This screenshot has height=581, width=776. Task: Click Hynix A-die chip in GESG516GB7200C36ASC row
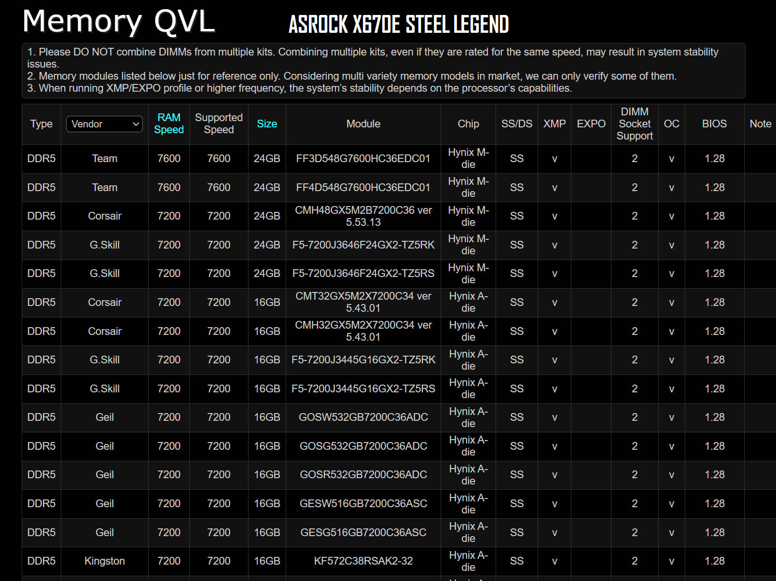468,533
